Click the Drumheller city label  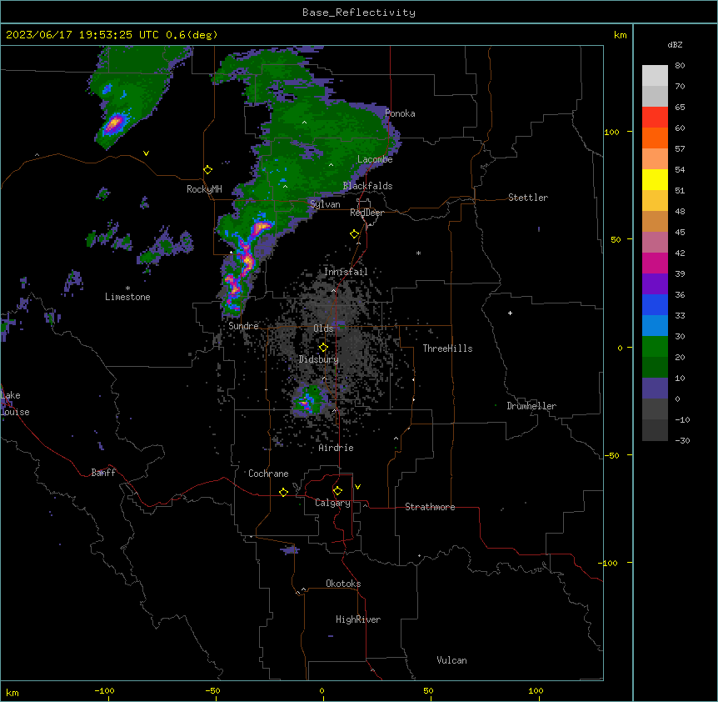tap(531, 406)
